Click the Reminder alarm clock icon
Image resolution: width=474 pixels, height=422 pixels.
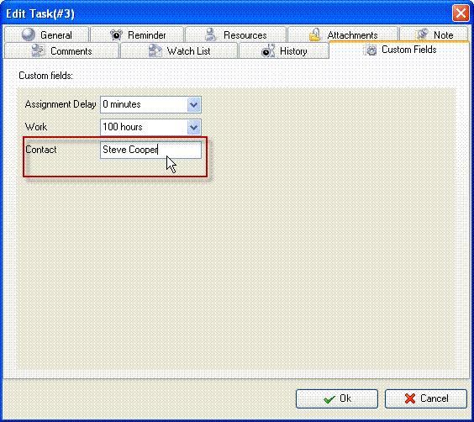tap(116, 34)
